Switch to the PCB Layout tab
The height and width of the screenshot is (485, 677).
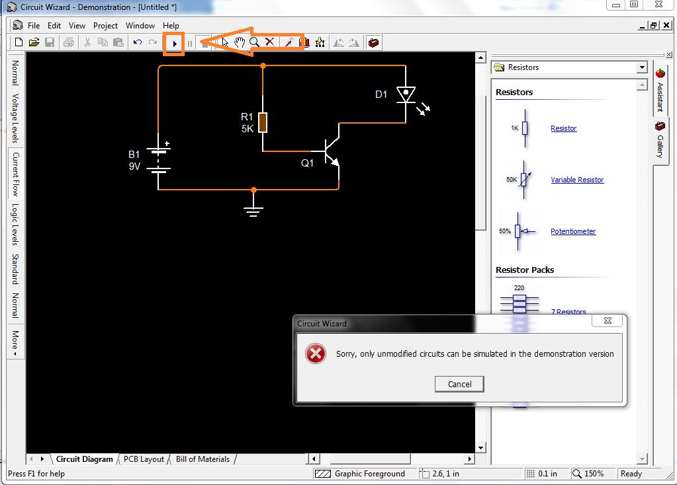coord(144,459)
